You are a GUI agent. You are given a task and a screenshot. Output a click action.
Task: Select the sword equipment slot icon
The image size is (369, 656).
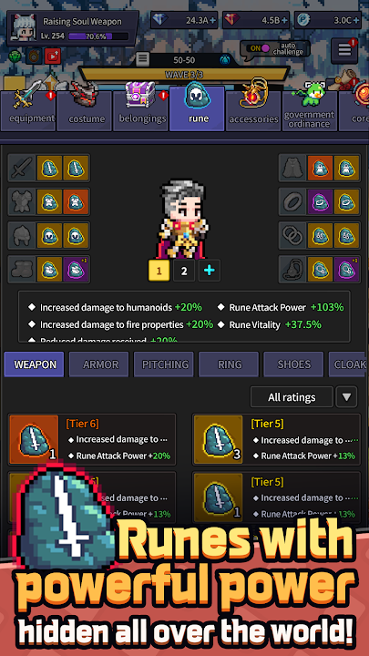(21, 168)
